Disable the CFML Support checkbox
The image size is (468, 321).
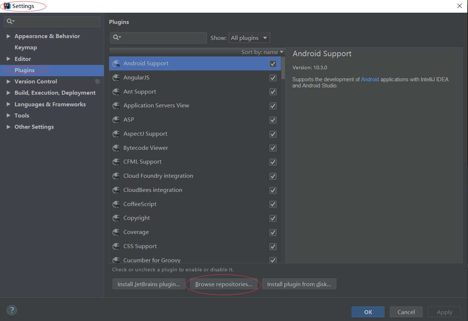coord(273,162)
